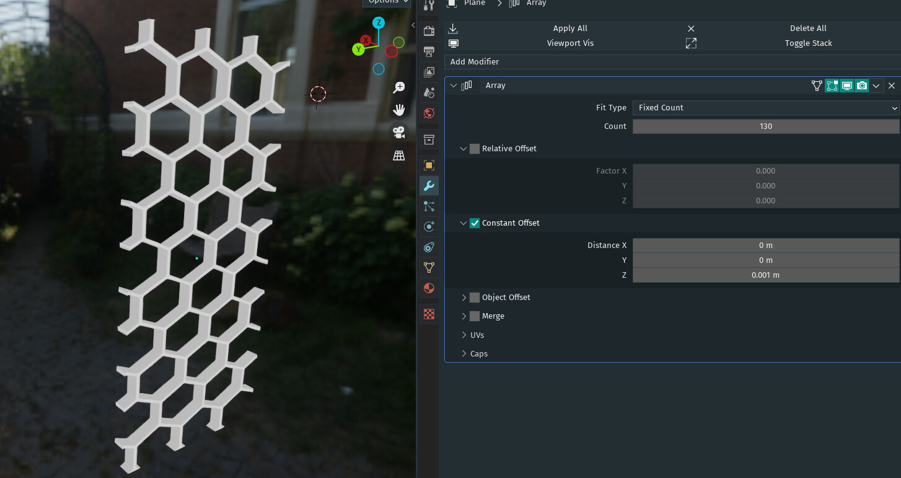901x478 pixels.
Task: Expand the Caps section
Action: 464,353
